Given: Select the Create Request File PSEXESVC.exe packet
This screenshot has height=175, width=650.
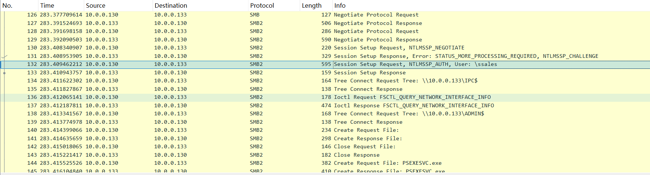Looking at the screenshot, I should [x=388, y=163].
